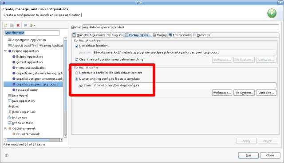The height and width of the screenshot is (163, 284).
Task: Collapse the Eclipse Application tree node
Action: (5, 51)
